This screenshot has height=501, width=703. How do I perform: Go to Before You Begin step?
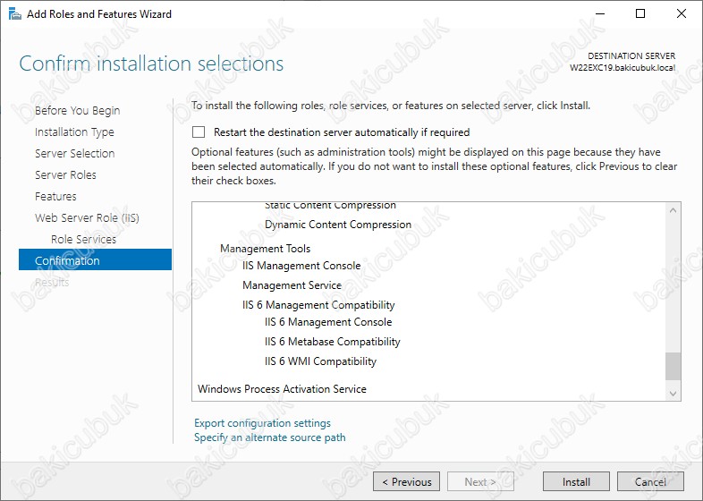pos(77,111)
